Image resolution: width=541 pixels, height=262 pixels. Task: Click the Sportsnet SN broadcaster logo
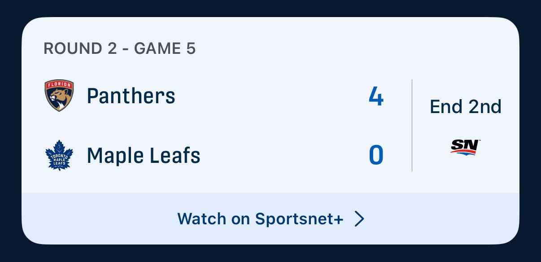(465, 147)
